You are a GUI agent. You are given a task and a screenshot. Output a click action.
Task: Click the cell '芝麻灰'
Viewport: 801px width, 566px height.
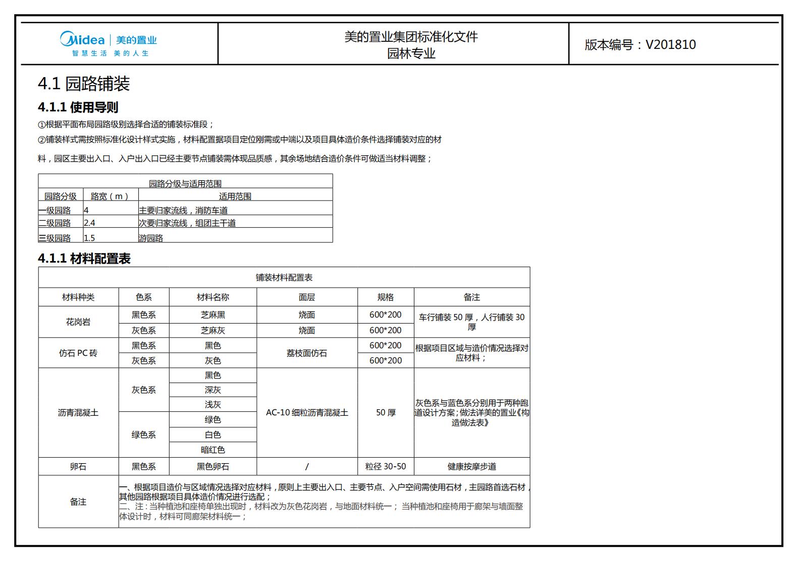(213, 331)
